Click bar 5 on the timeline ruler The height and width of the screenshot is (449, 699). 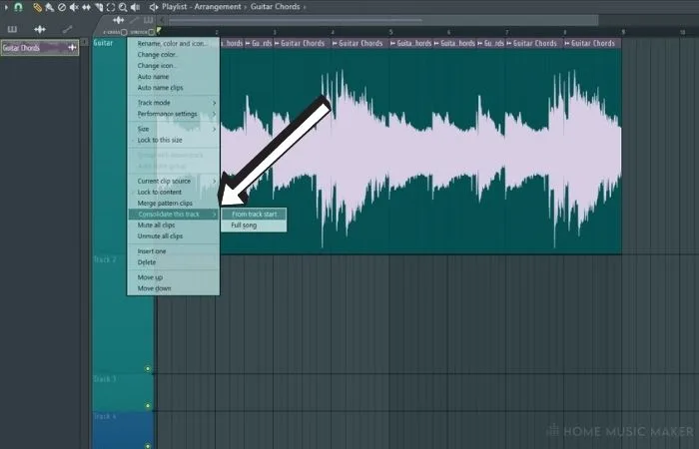click(391, 32)
